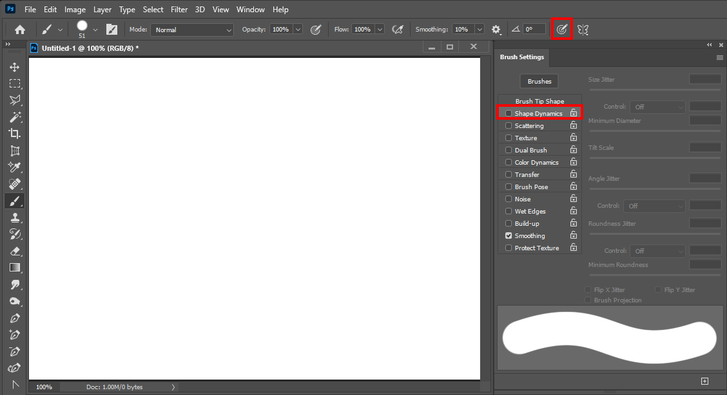
Task: Select the Pen tool
Action: click(x=15, y=317)
